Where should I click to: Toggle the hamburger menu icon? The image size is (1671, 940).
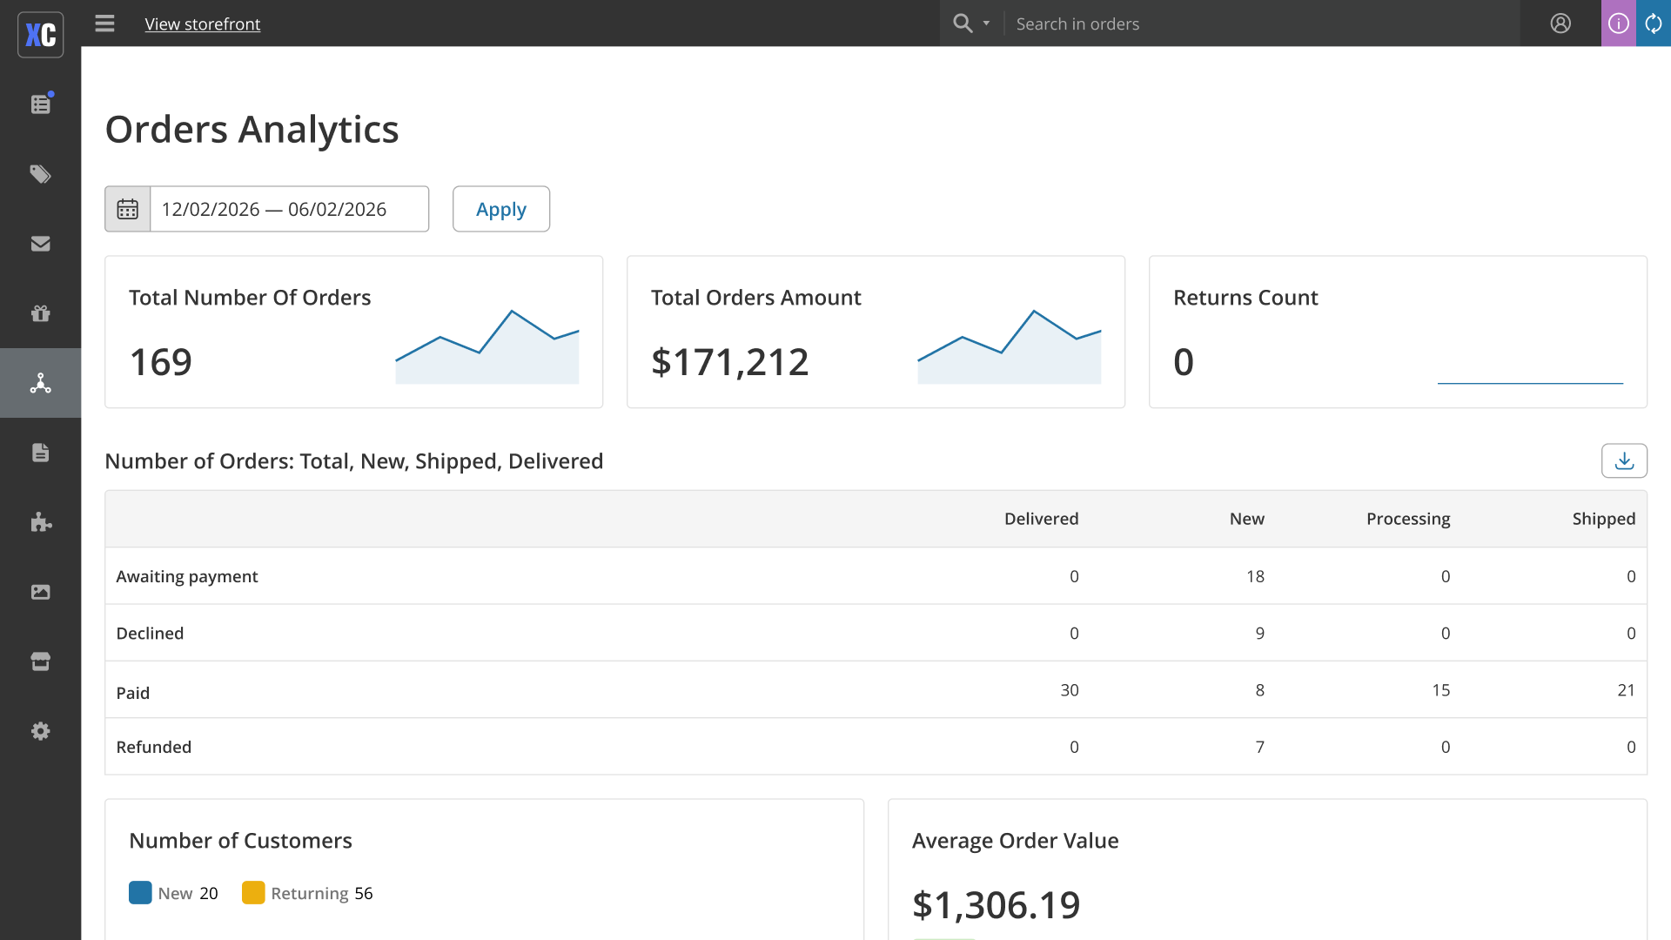point(104,23)
